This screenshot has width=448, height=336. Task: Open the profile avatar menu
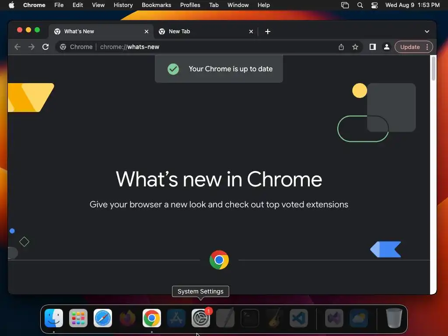pos(387,47)
